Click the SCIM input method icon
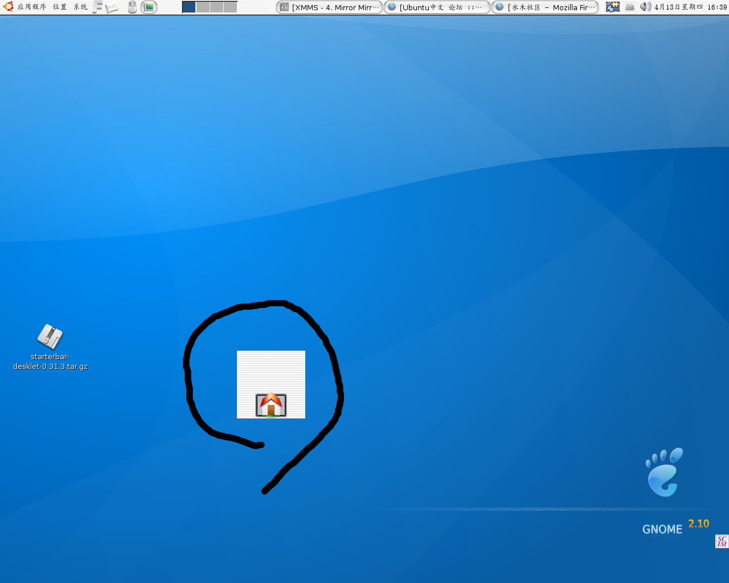This screenshot has height=583, width=729. [722, 541]
